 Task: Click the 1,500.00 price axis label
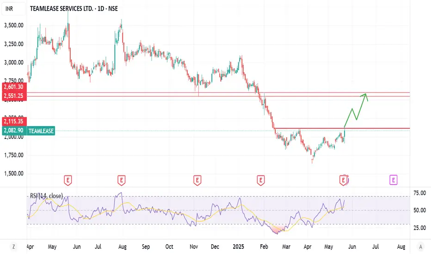coord(14,174)
